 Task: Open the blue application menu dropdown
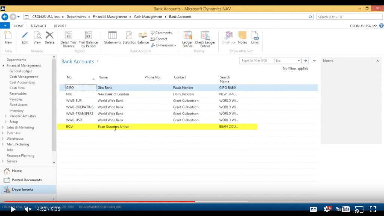pyautogui.click(x=5, y=25)
